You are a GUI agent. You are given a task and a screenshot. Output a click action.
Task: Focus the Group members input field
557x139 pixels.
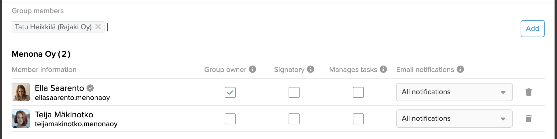click(x=308, y=27)
